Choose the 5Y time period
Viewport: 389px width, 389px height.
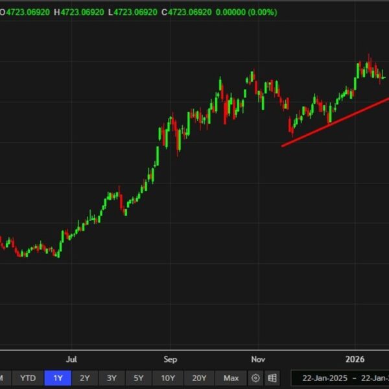[139, 378]
